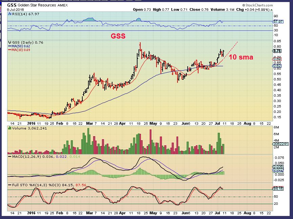Click the Open 0.73 value
The height and width of the screenshot is (219, 293).
click(x=142, y=9)
